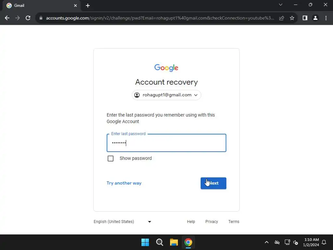Share this page via the share icon

coord(282,18)
